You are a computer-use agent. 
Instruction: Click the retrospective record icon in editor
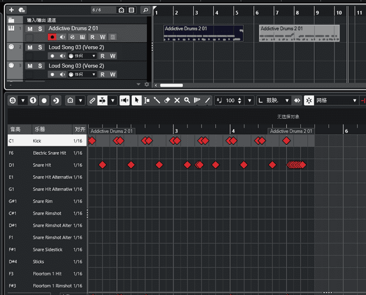point(56,101)
